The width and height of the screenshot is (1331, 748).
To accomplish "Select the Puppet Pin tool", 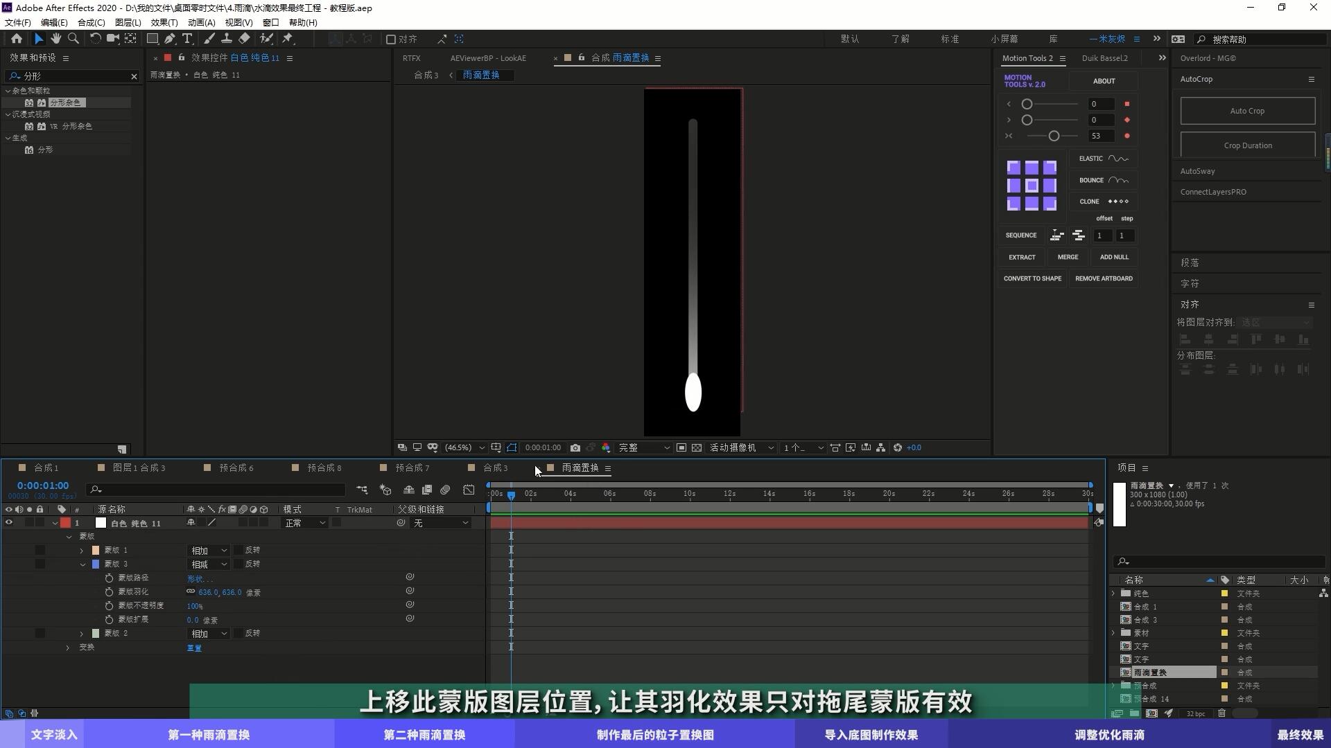I will [x=288, y=39].
